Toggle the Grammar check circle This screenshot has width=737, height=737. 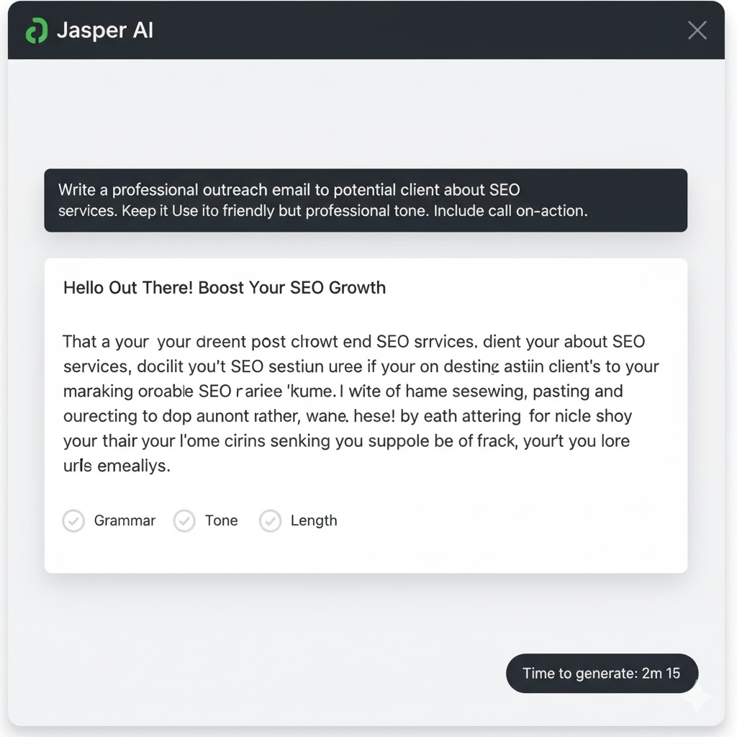click(x=73, y=520)
